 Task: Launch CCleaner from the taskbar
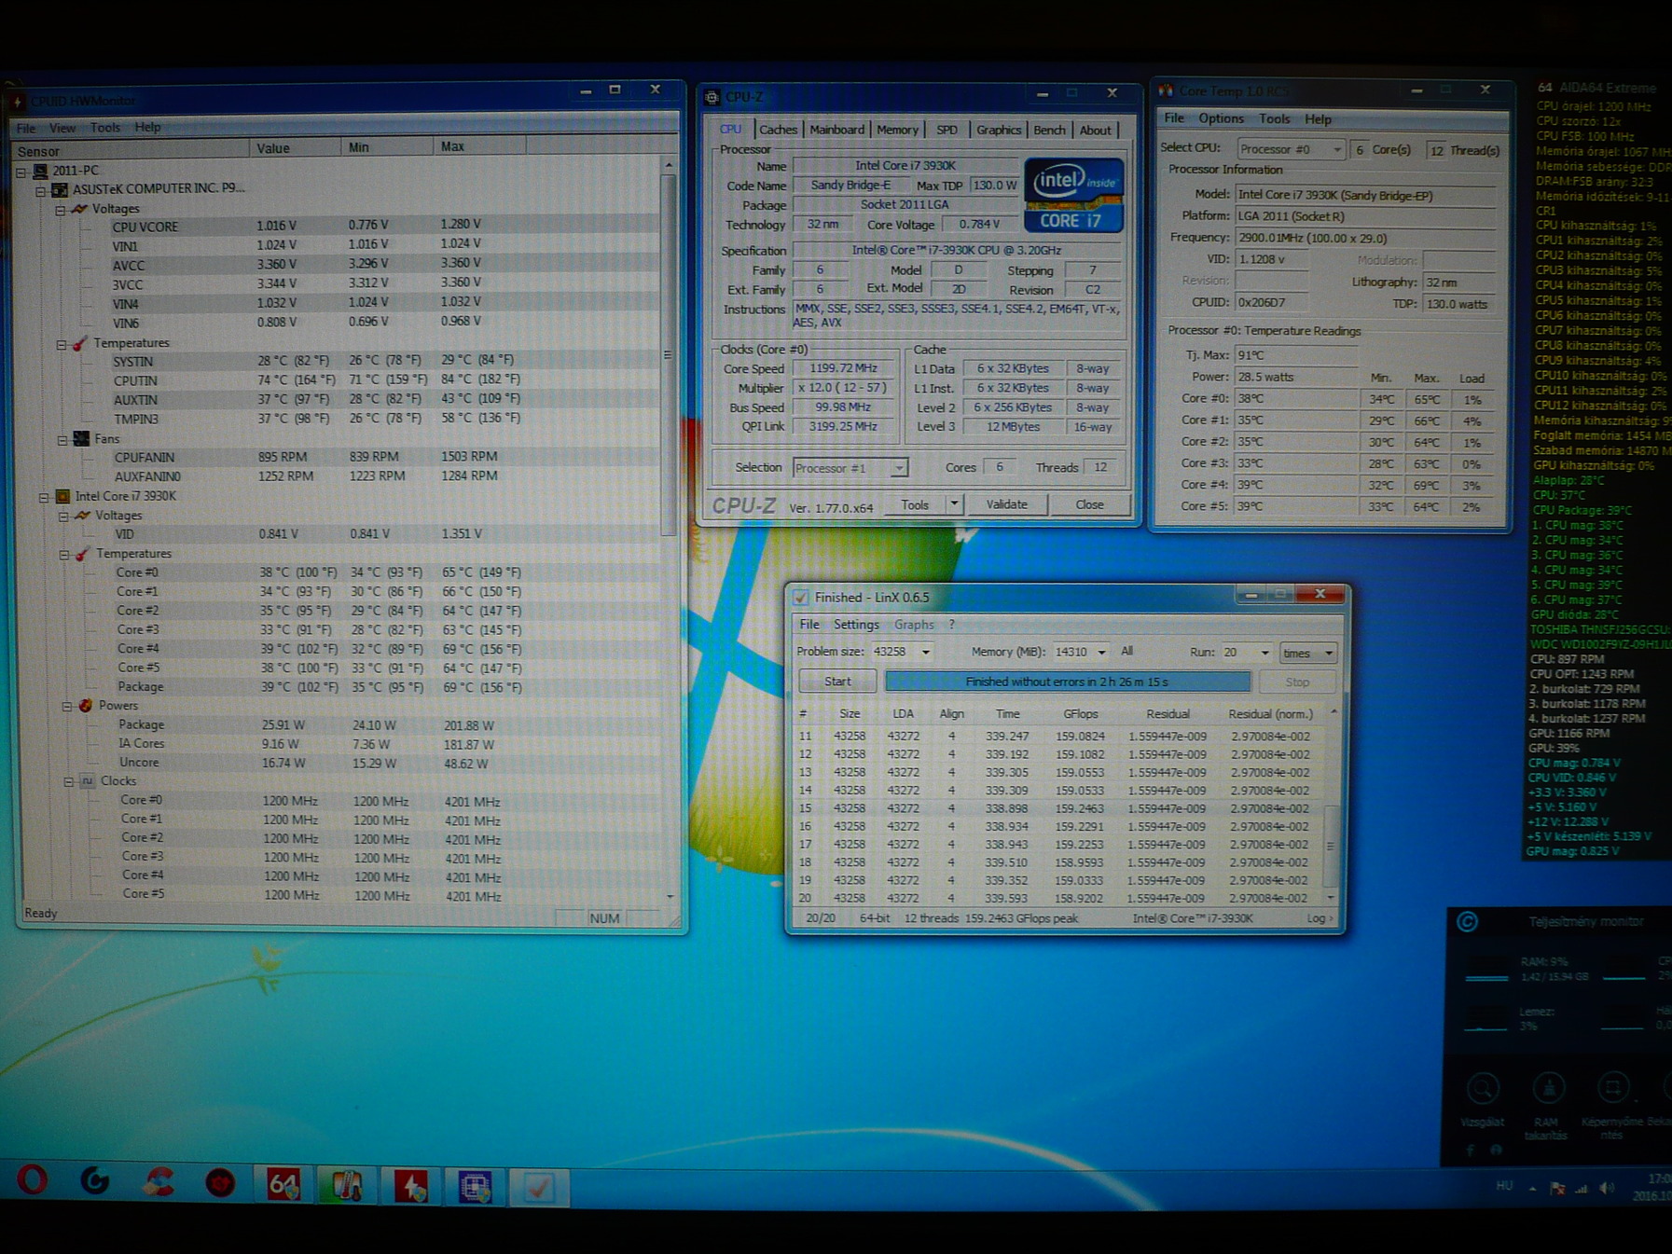tap(158, 1182)
